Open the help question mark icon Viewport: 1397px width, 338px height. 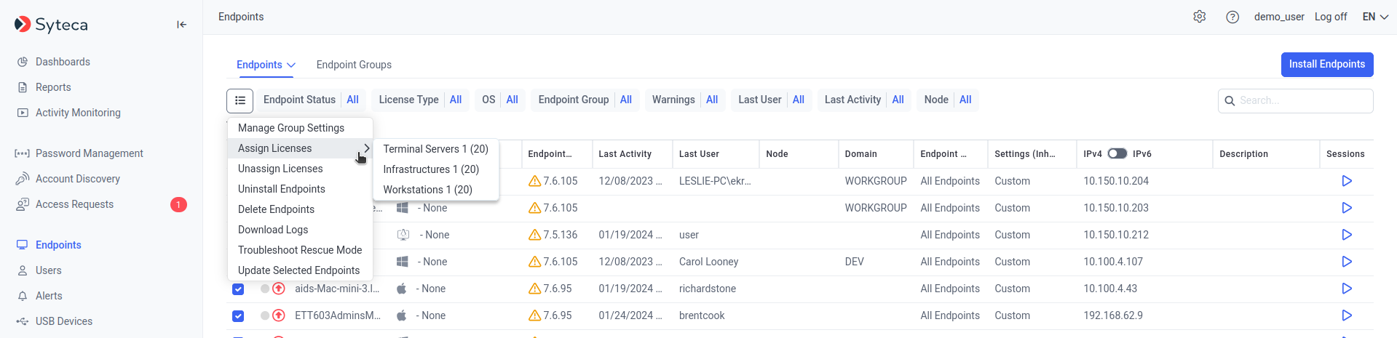1232,17
